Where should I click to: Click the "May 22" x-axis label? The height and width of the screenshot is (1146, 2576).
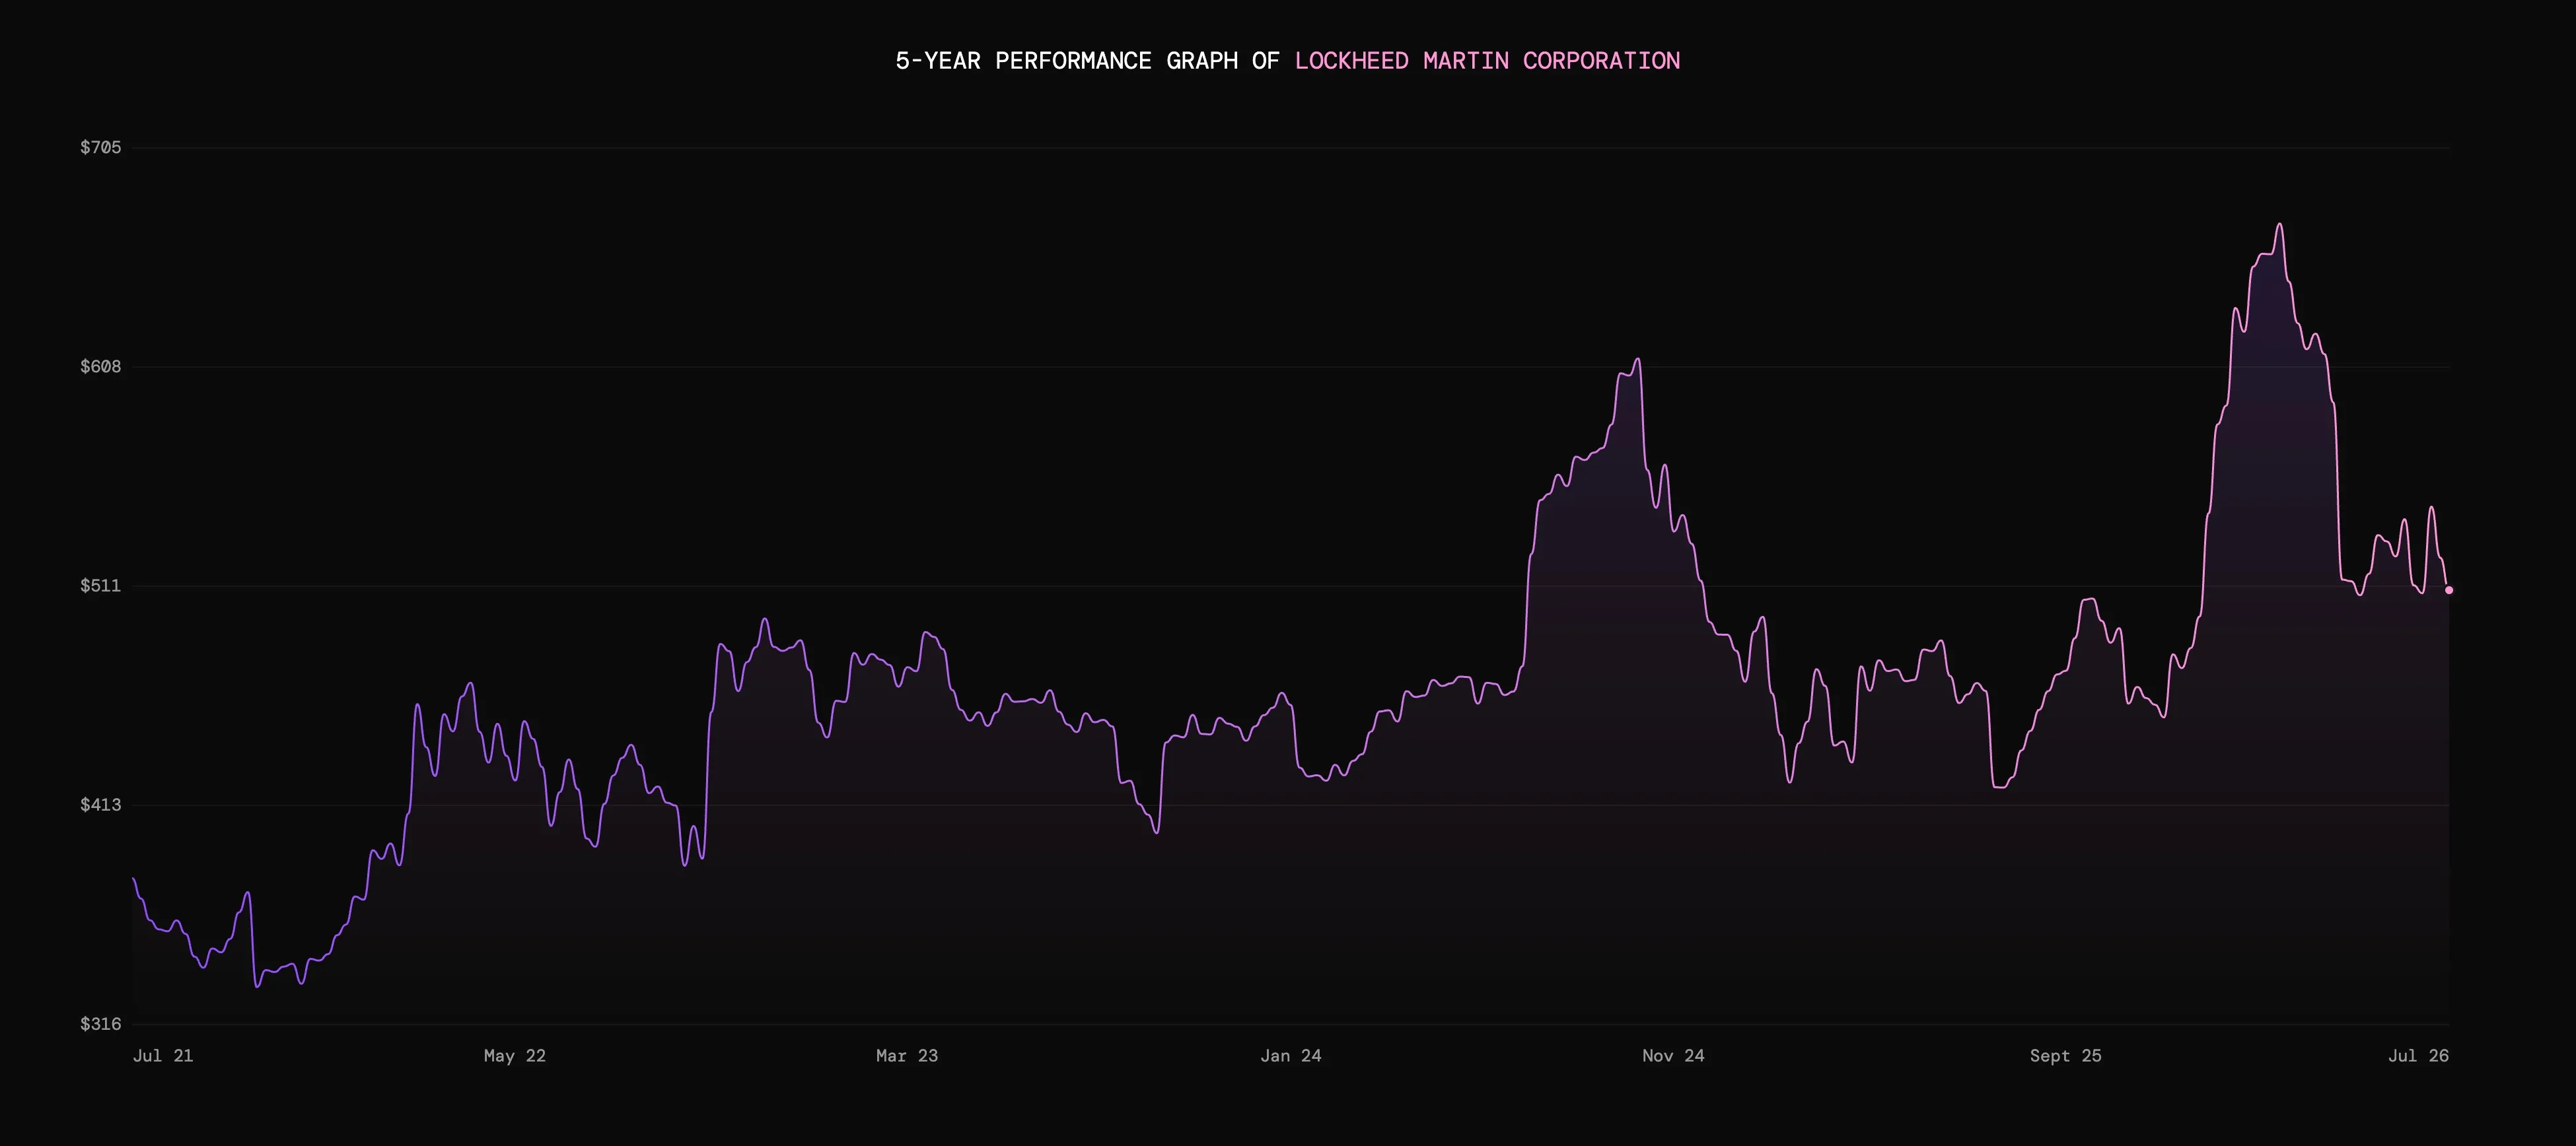(x=515, y=1056)
